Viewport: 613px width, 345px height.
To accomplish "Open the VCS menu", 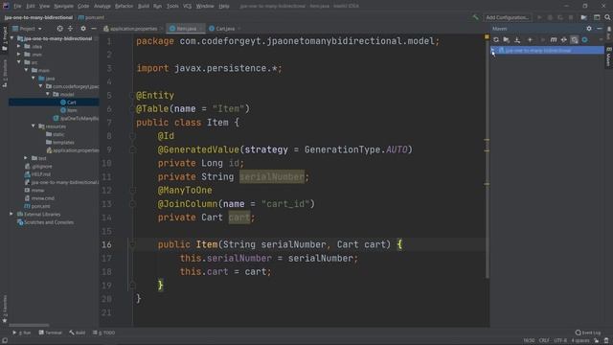I will (x=188, y=6).
